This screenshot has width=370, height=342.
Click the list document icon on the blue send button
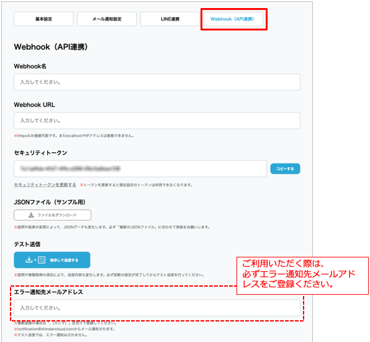(42, 260)
